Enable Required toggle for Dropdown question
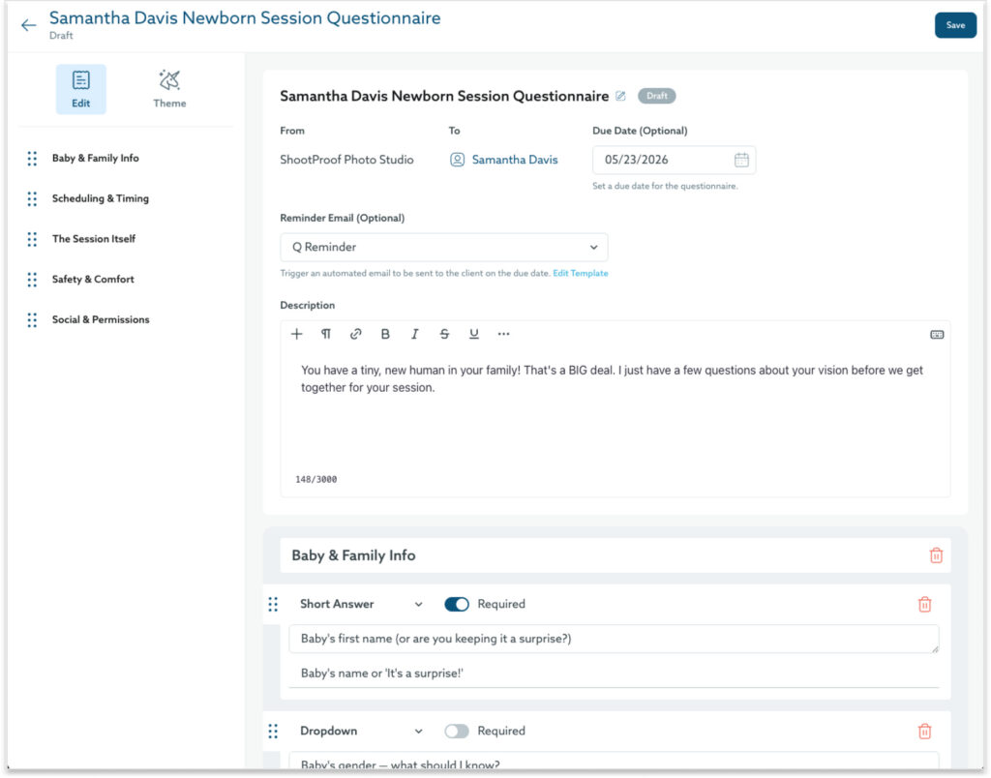The width and height of the screenshot is (991, 778). 456,731
